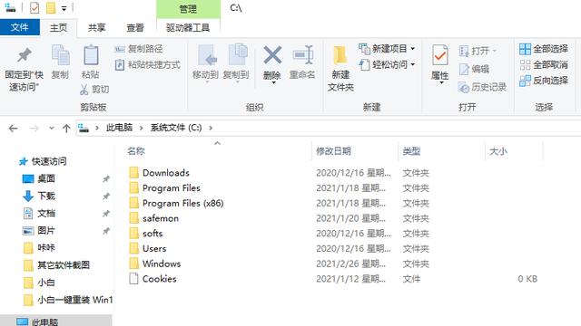The height and width of the screenshot is (326, 581).
Task: Click the Cut (剪切) scissors icon
Action: pyautogui.click(x=84, y=89)
